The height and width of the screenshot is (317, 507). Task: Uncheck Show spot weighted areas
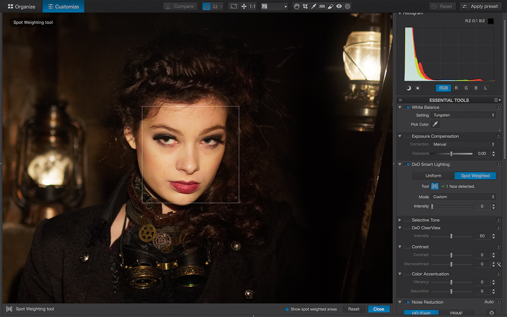(x=287, y=309)
